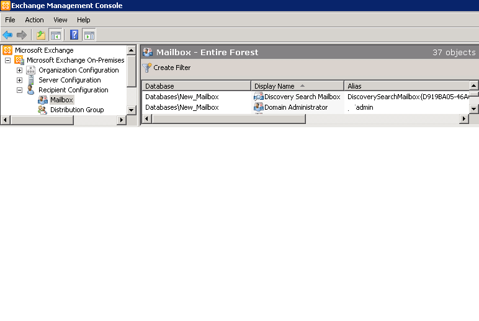479x321 pixels.
Task: Select Microsoft Exchange root tree item
Action: click(44, 50)
